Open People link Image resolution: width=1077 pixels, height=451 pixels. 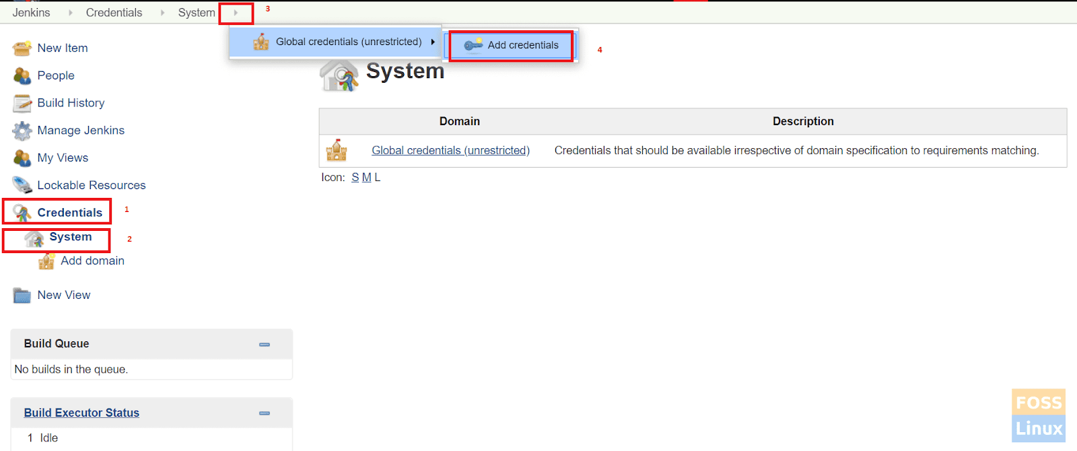pos(56,76)
